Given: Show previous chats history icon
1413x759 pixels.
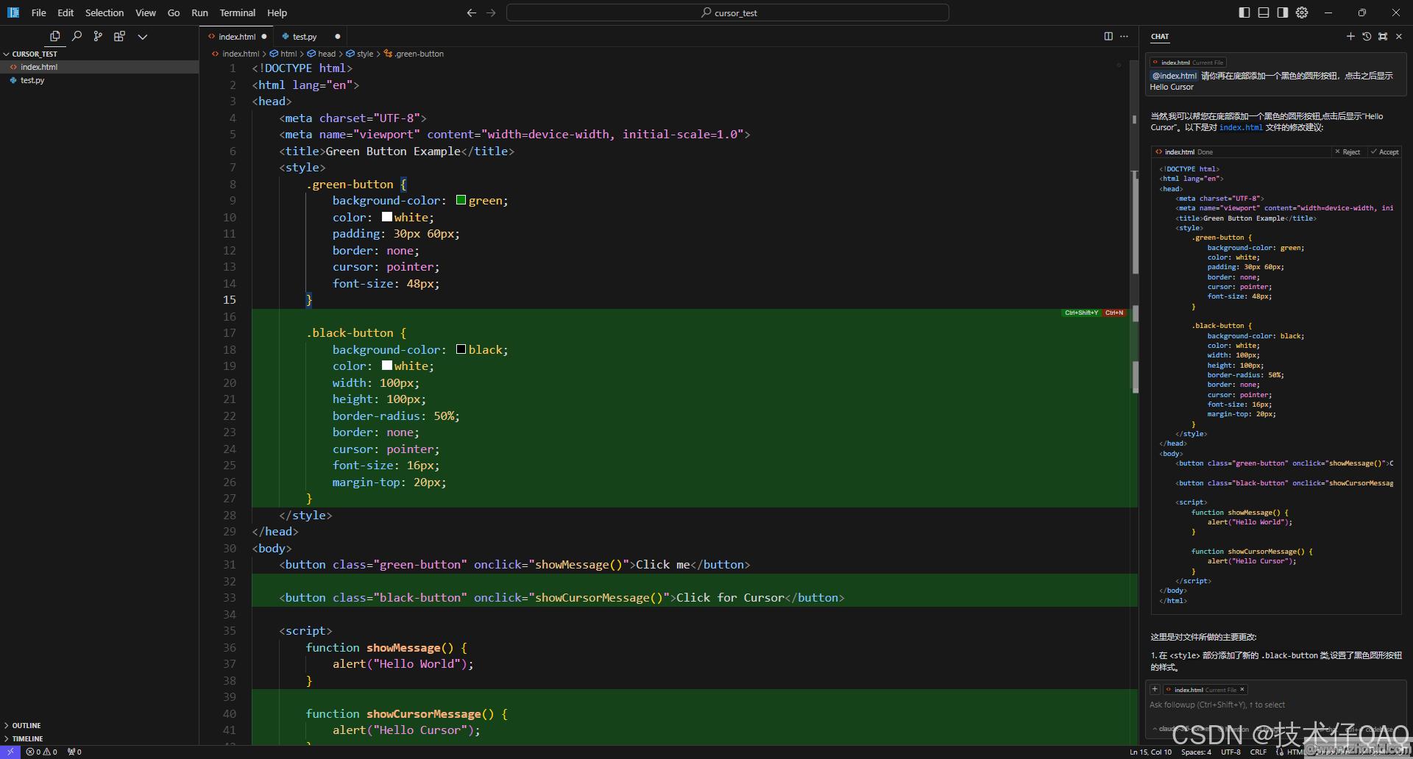Looking at the screenshot, I should [x=1367, y=36].
